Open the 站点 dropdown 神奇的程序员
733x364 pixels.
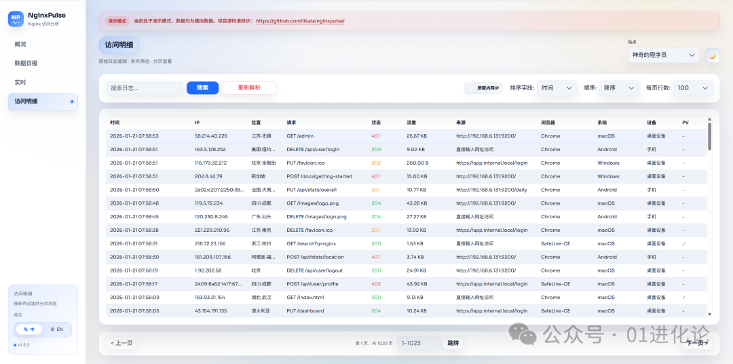[x=663, y=55]
